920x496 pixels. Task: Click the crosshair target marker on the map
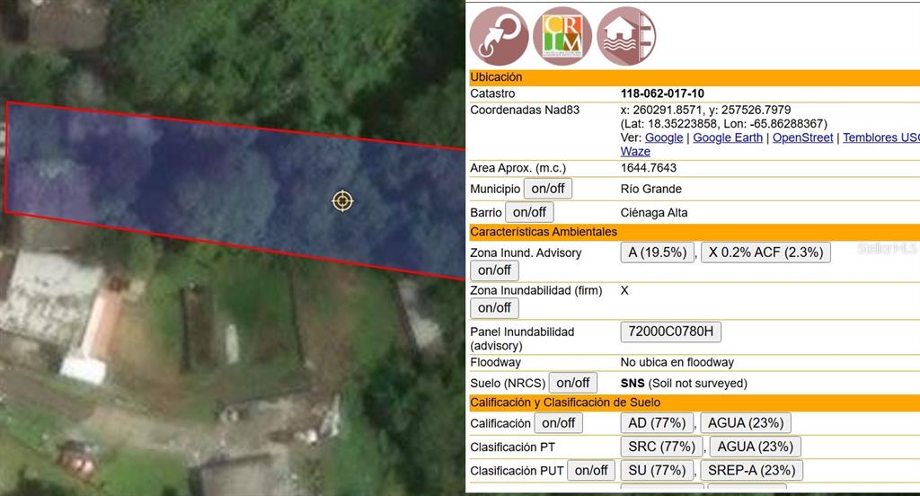[342, 200]
